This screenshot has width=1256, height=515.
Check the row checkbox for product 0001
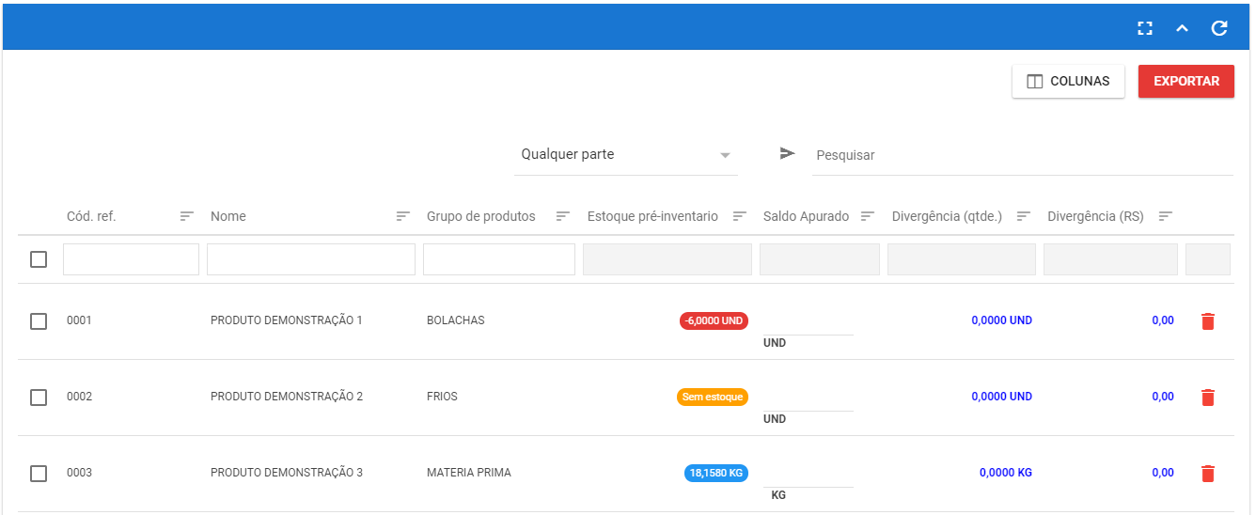click(39, 321)
